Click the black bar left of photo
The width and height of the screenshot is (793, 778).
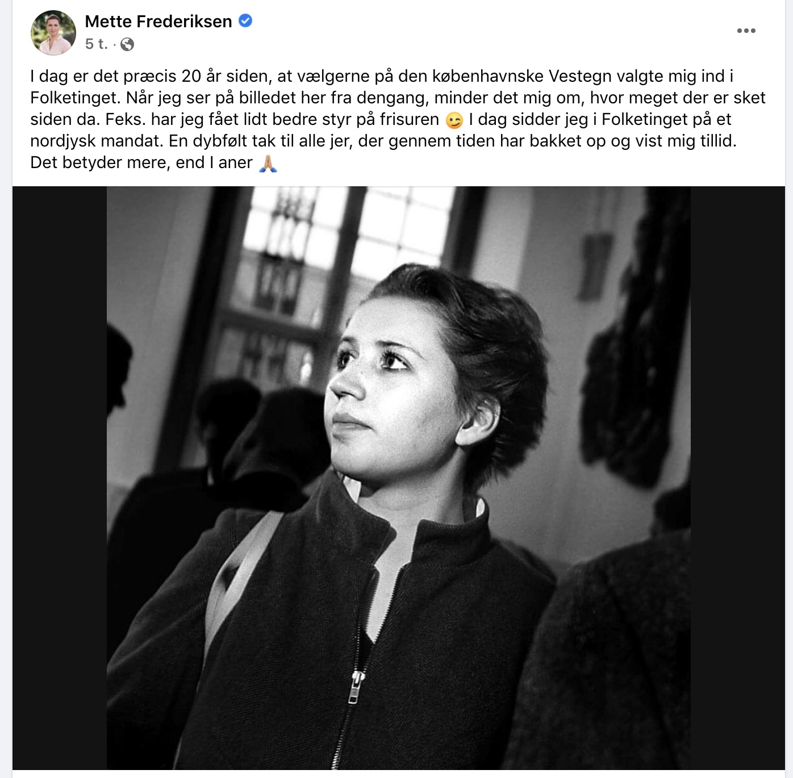point(60,478)
